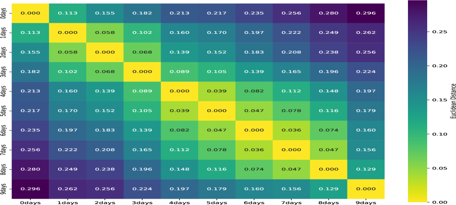Image resolution: width=456 pixels, height=205 pixels.
Task: Click the yellow bottom end of the colorbar
Action: coord(416,200)
